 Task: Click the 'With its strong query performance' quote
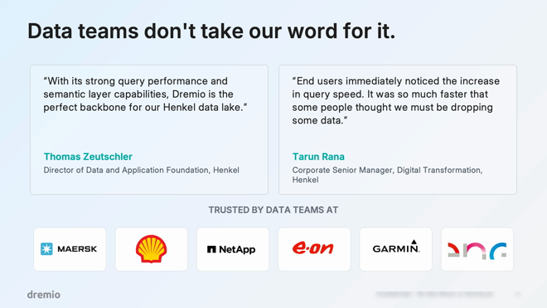pos(146,94)
